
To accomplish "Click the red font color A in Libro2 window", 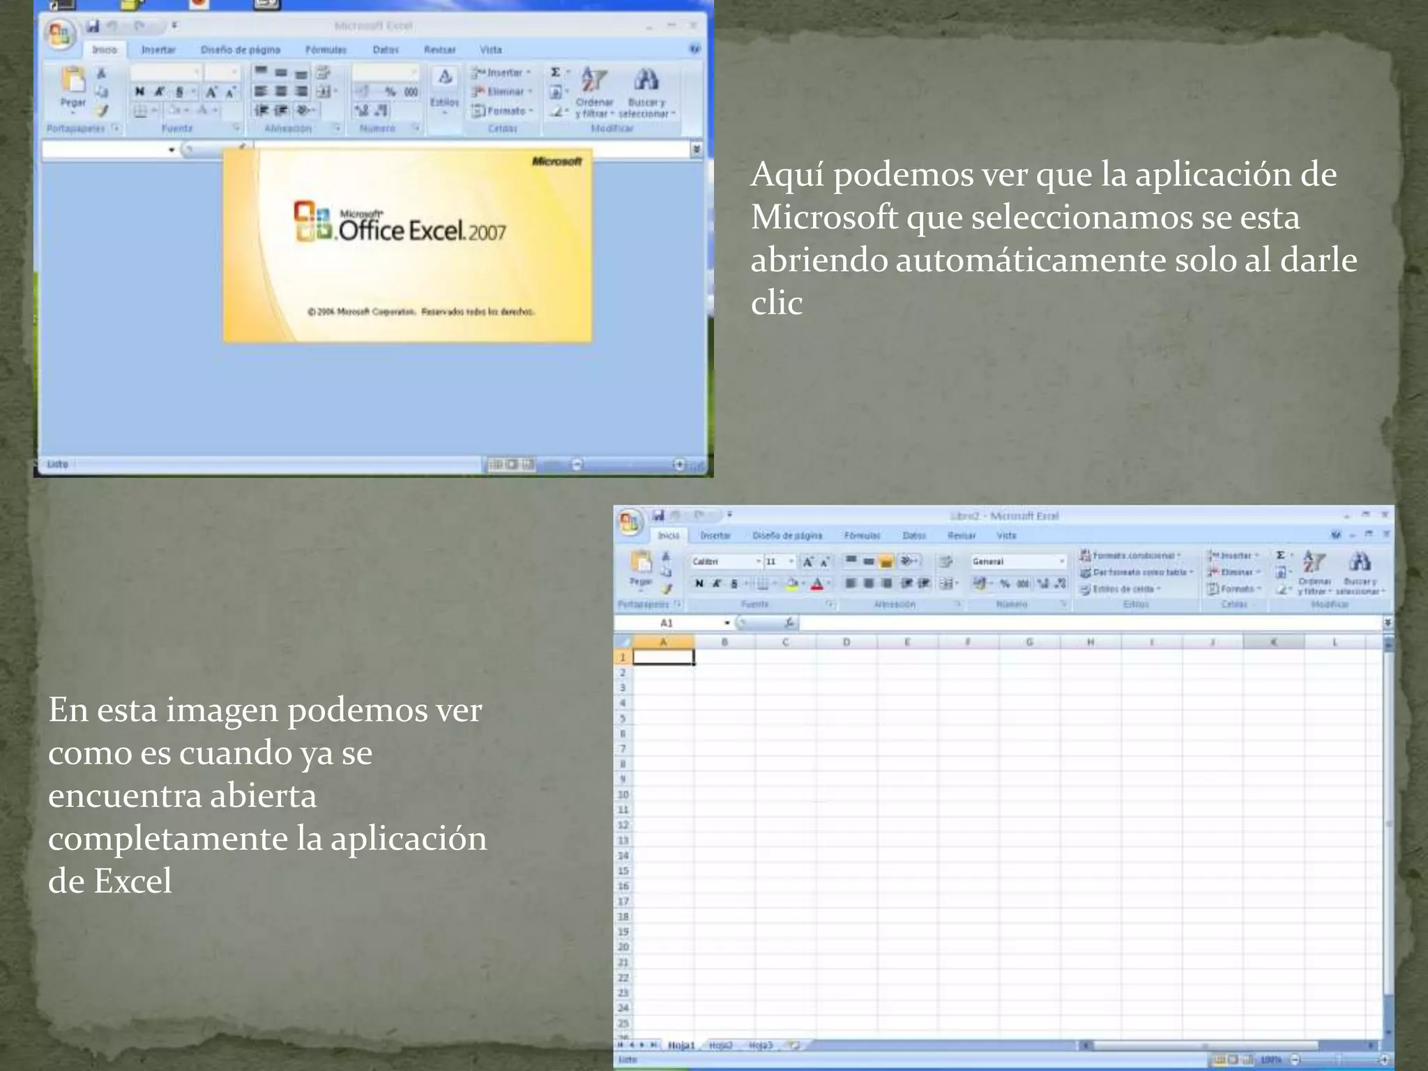I will [x=816, y=584].
